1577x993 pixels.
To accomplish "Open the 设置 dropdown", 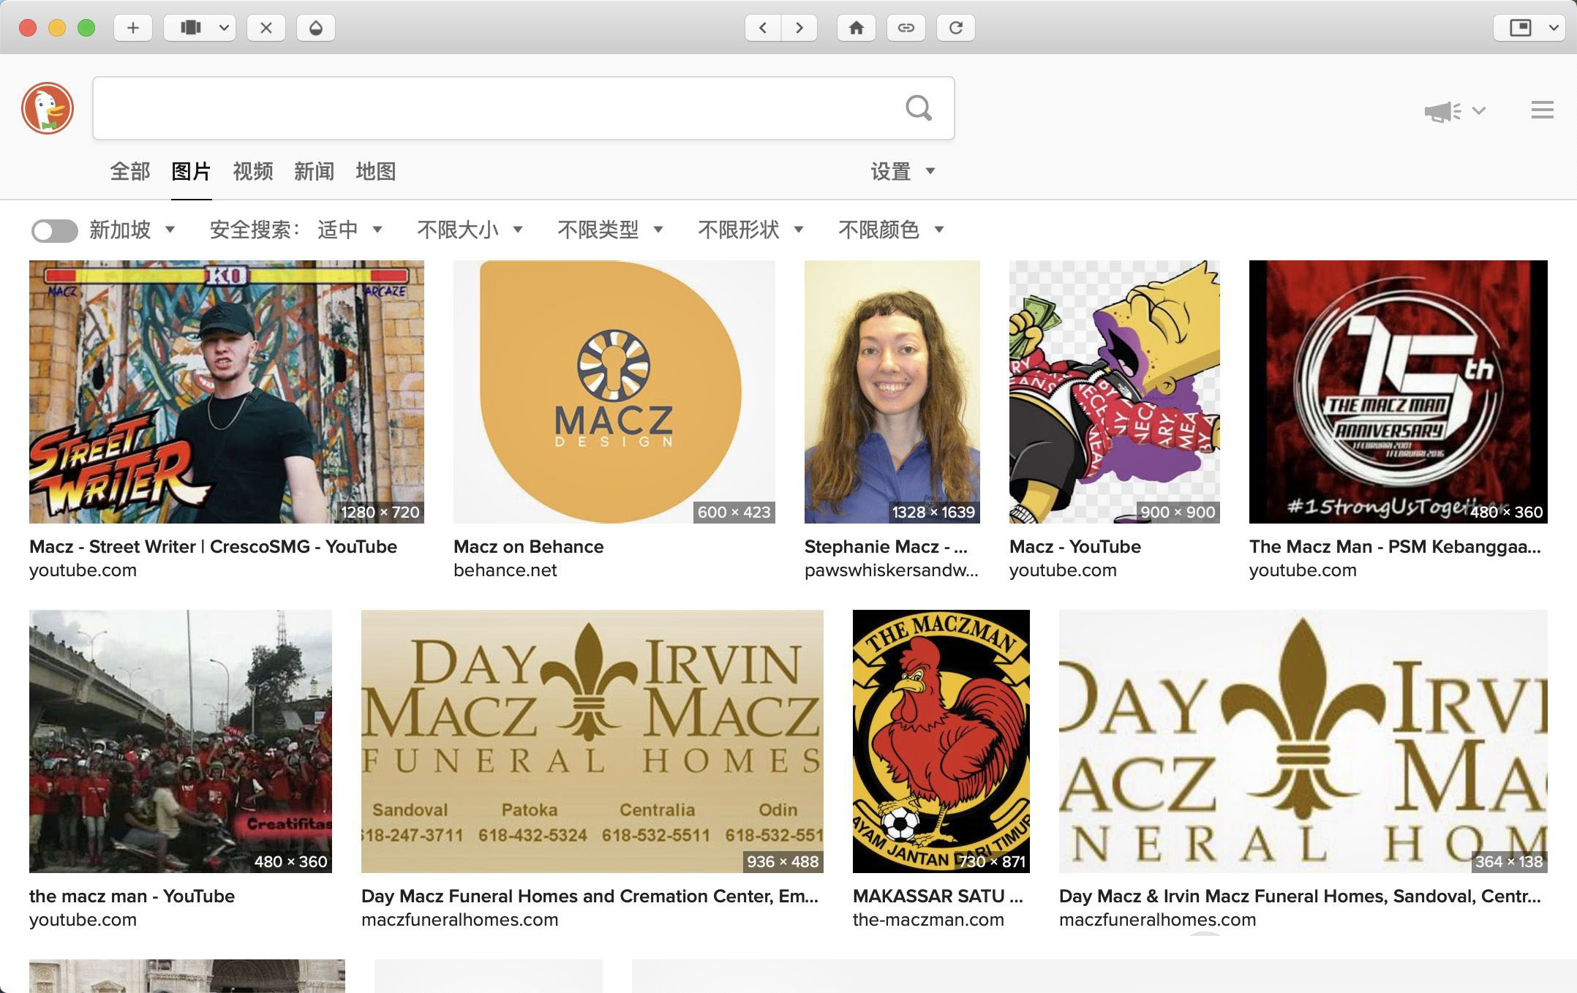I will click(903, 172).
